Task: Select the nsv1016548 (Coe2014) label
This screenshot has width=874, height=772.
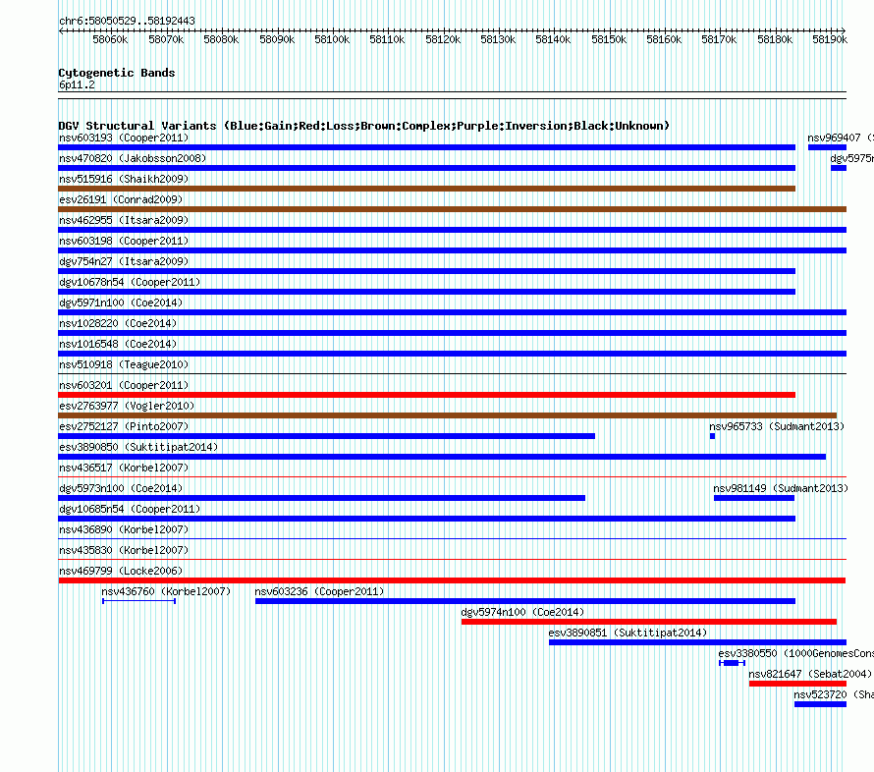Action: (118, 344)
